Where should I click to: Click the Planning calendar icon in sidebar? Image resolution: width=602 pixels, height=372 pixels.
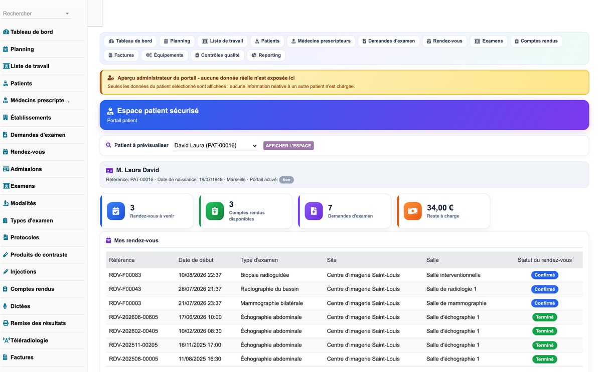pos(6,49)
